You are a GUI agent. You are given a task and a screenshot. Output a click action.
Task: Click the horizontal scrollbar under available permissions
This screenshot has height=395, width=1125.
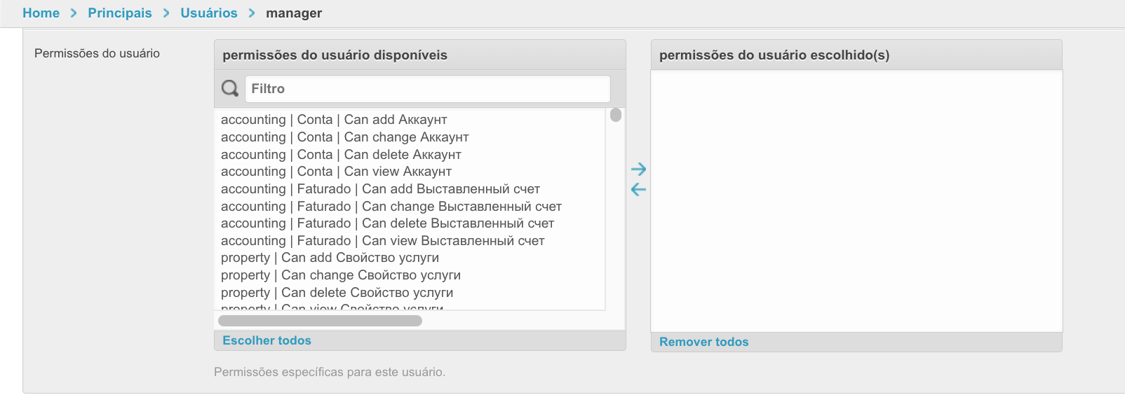point(320,321)
